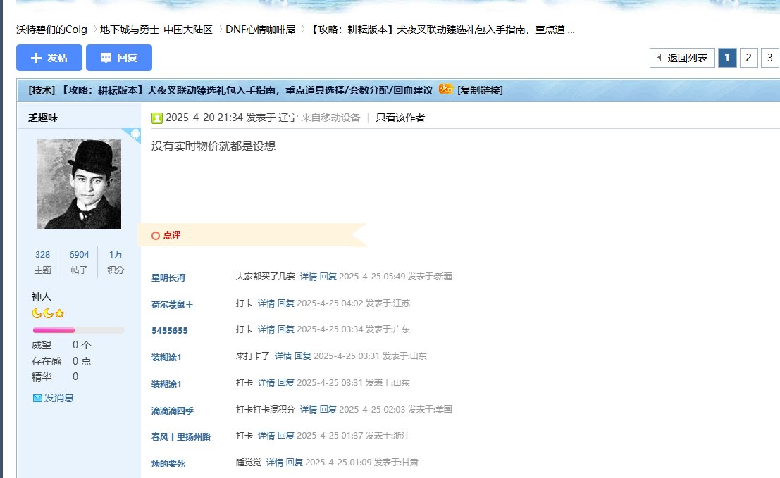Click post date 2025-4-20 21:34

204,118
